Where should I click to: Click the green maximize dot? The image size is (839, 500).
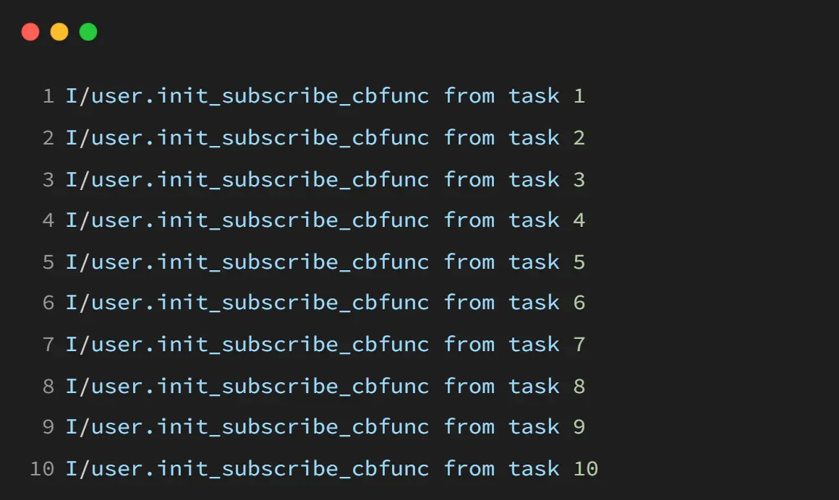coord(88,32)
